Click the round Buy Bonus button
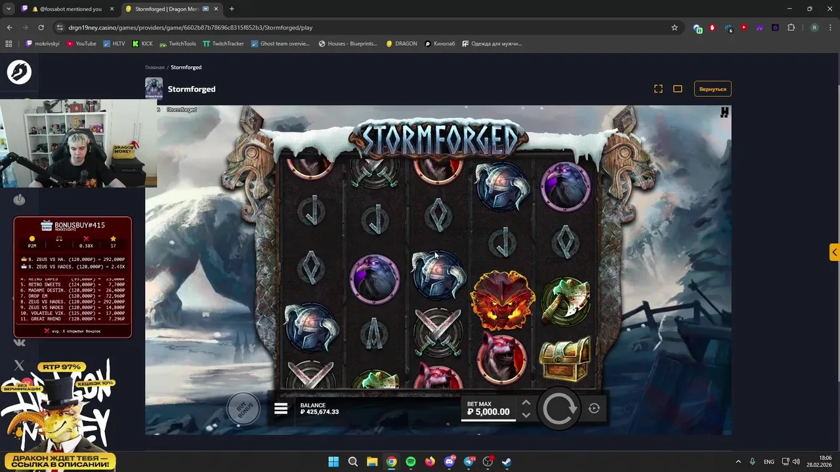The width and height of the screenshot is (840, 472). point(245,409)
